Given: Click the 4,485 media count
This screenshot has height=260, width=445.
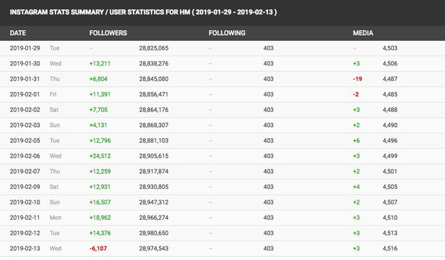Looking at the screenshot, I should [x=390, y=94].
